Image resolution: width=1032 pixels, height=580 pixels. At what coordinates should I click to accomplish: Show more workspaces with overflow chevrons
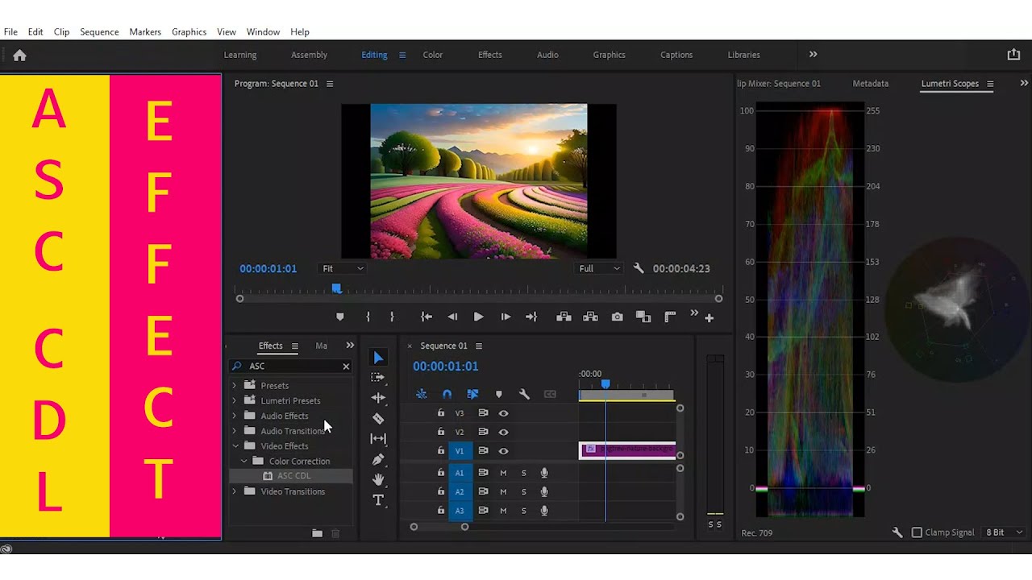point(813,54)
